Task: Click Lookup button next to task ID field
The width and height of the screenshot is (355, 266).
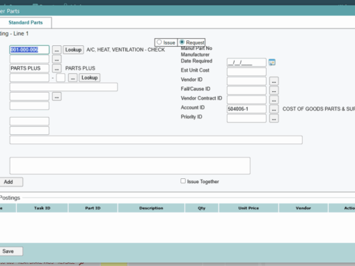Action: coord(73,49)
